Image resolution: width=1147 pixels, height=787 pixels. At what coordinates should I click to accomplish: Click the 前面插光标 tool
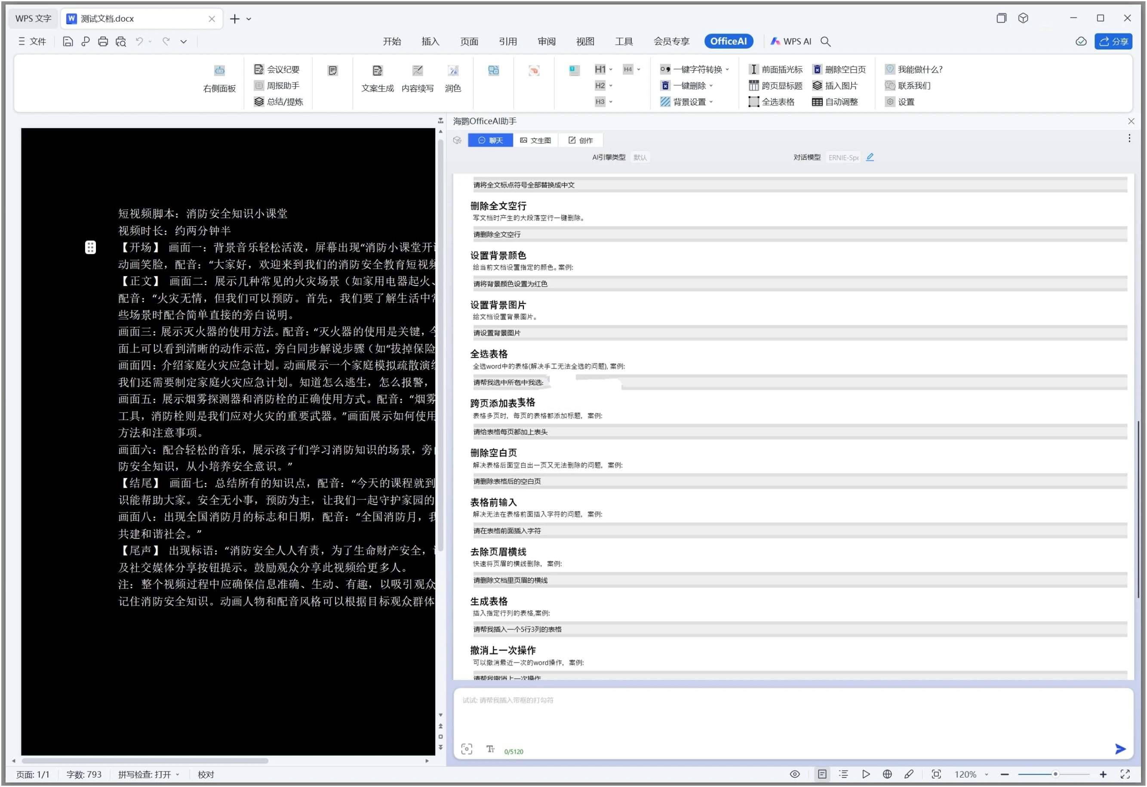tap(775, 69)
